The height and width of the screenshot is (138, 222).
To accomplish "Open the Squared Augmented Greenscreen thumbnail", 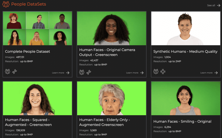I will [x=37, y=98].
